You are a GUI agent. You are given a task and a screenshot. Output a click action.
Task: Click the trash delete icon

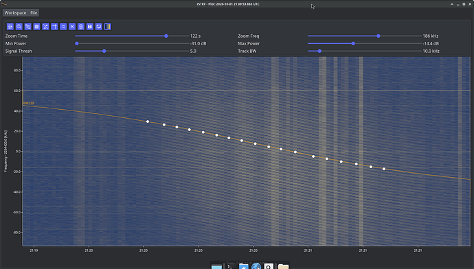click(81, 27)
